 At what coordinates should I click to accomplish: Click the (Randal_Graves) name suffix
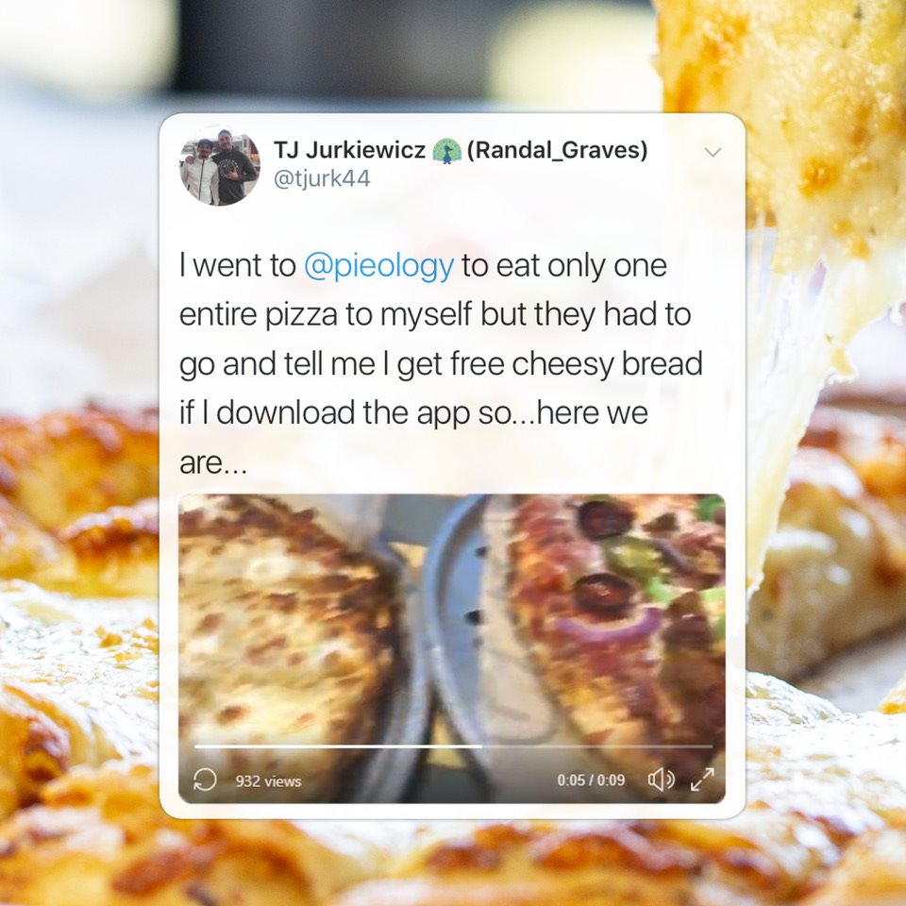pos(557,150)
